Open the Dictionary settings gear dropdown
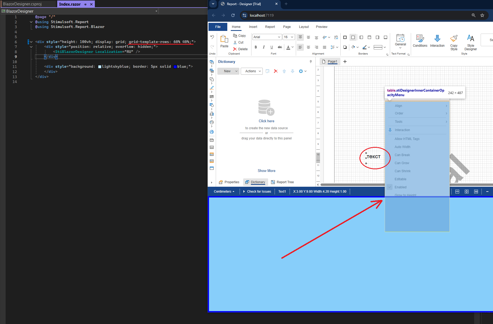This screenshot has width=493, height=324. click(303, 71)
